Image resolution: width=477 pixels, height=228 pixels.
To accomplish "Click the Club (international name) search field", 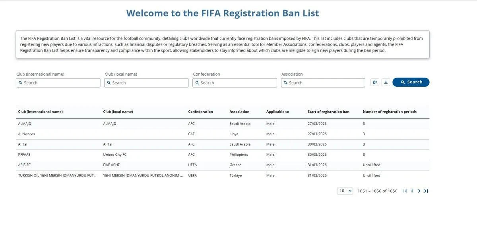I will pos(58,83).
